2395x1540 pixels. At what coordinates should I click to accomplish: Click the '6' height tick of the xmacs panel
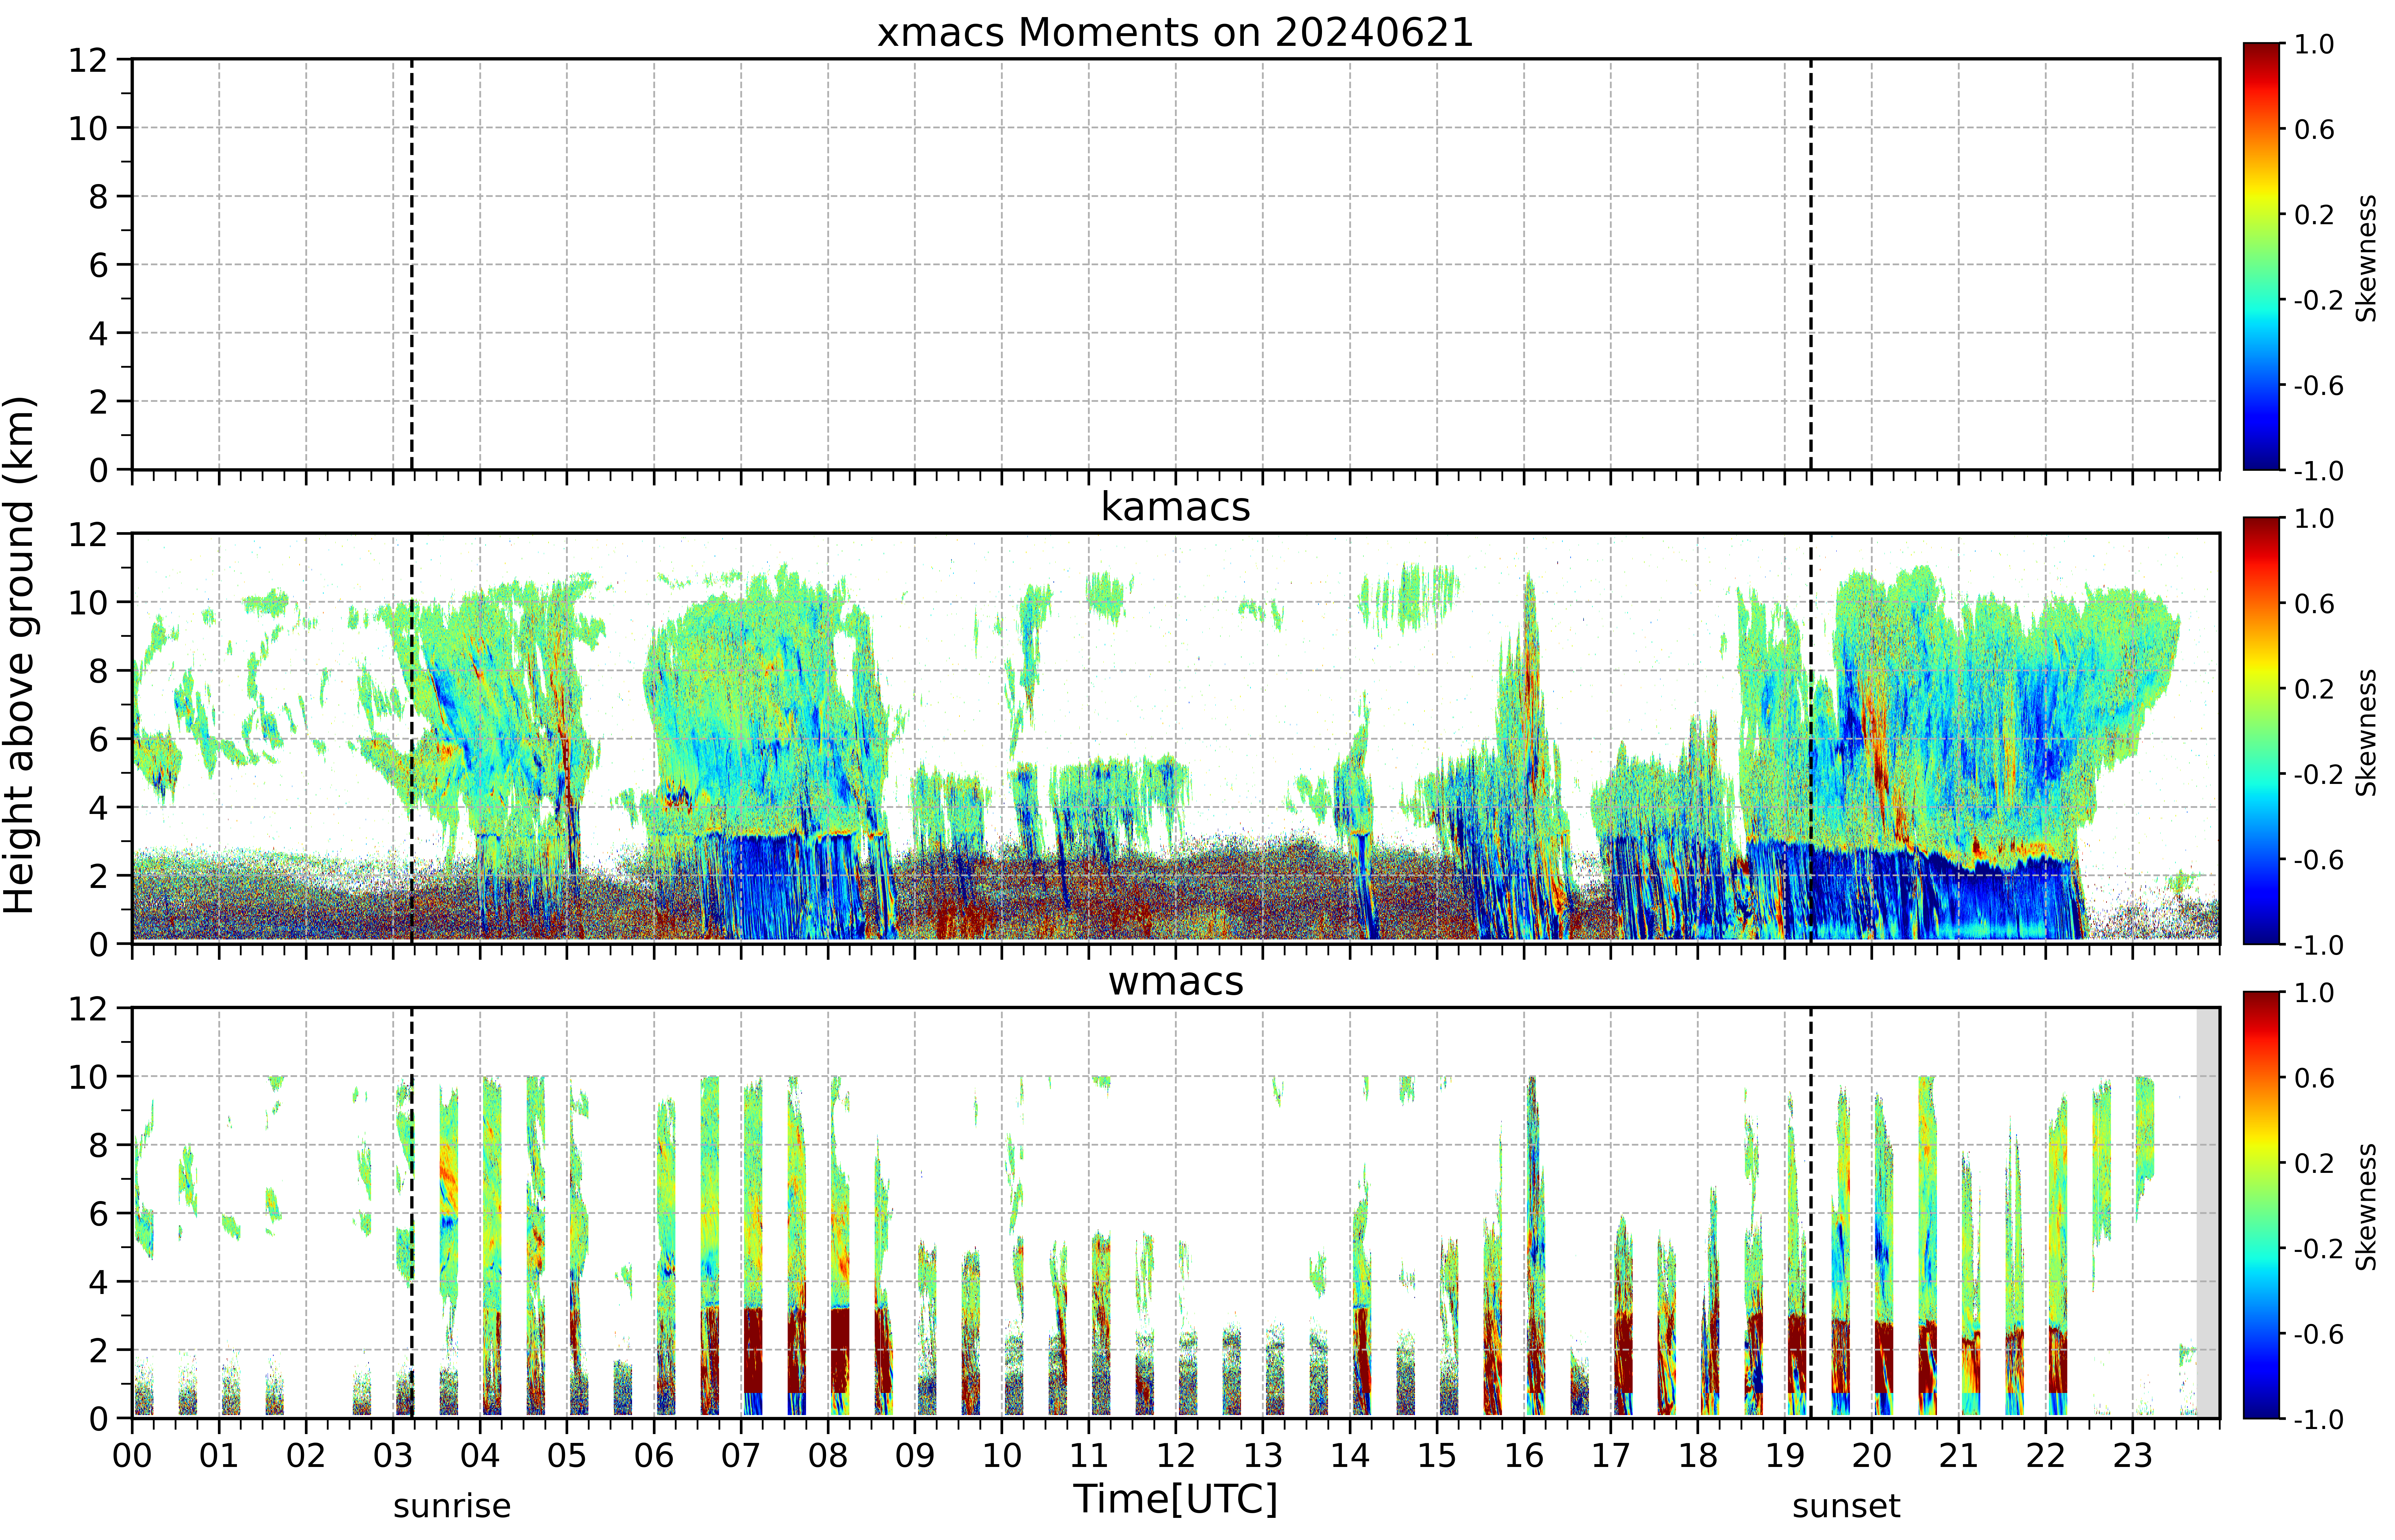[98, 265]
